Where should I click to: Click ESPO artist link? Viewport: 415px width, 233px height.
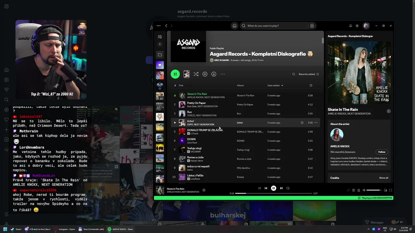[x=190, y=125]
